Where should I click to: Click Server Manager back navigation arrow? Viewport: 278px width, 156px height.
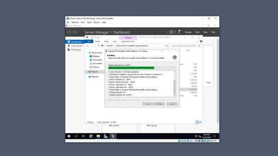pos(69,32)
